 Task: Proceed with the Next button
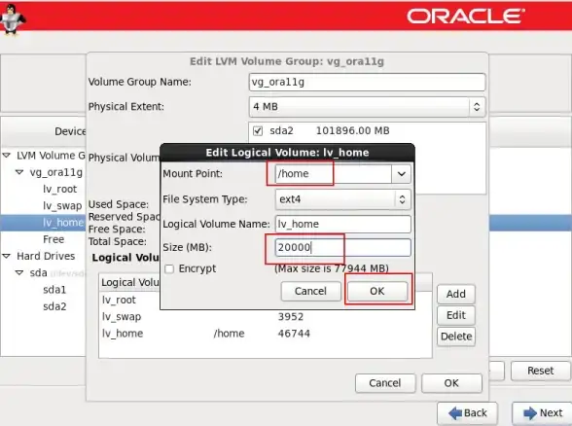pos(543,413)
